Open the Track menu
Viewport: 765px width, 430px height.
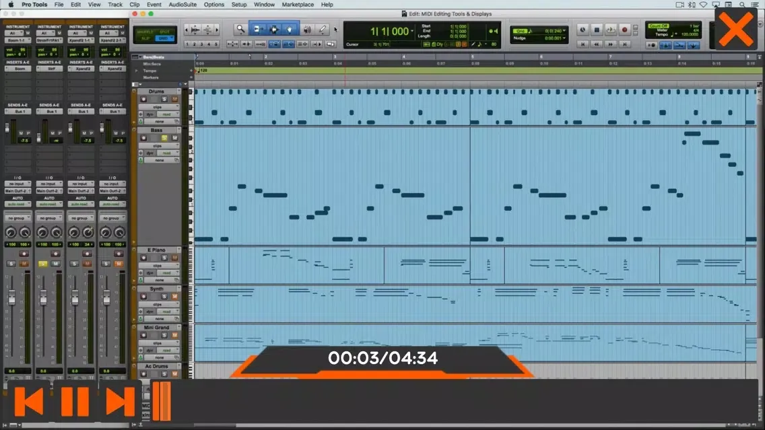click(115, 5)
